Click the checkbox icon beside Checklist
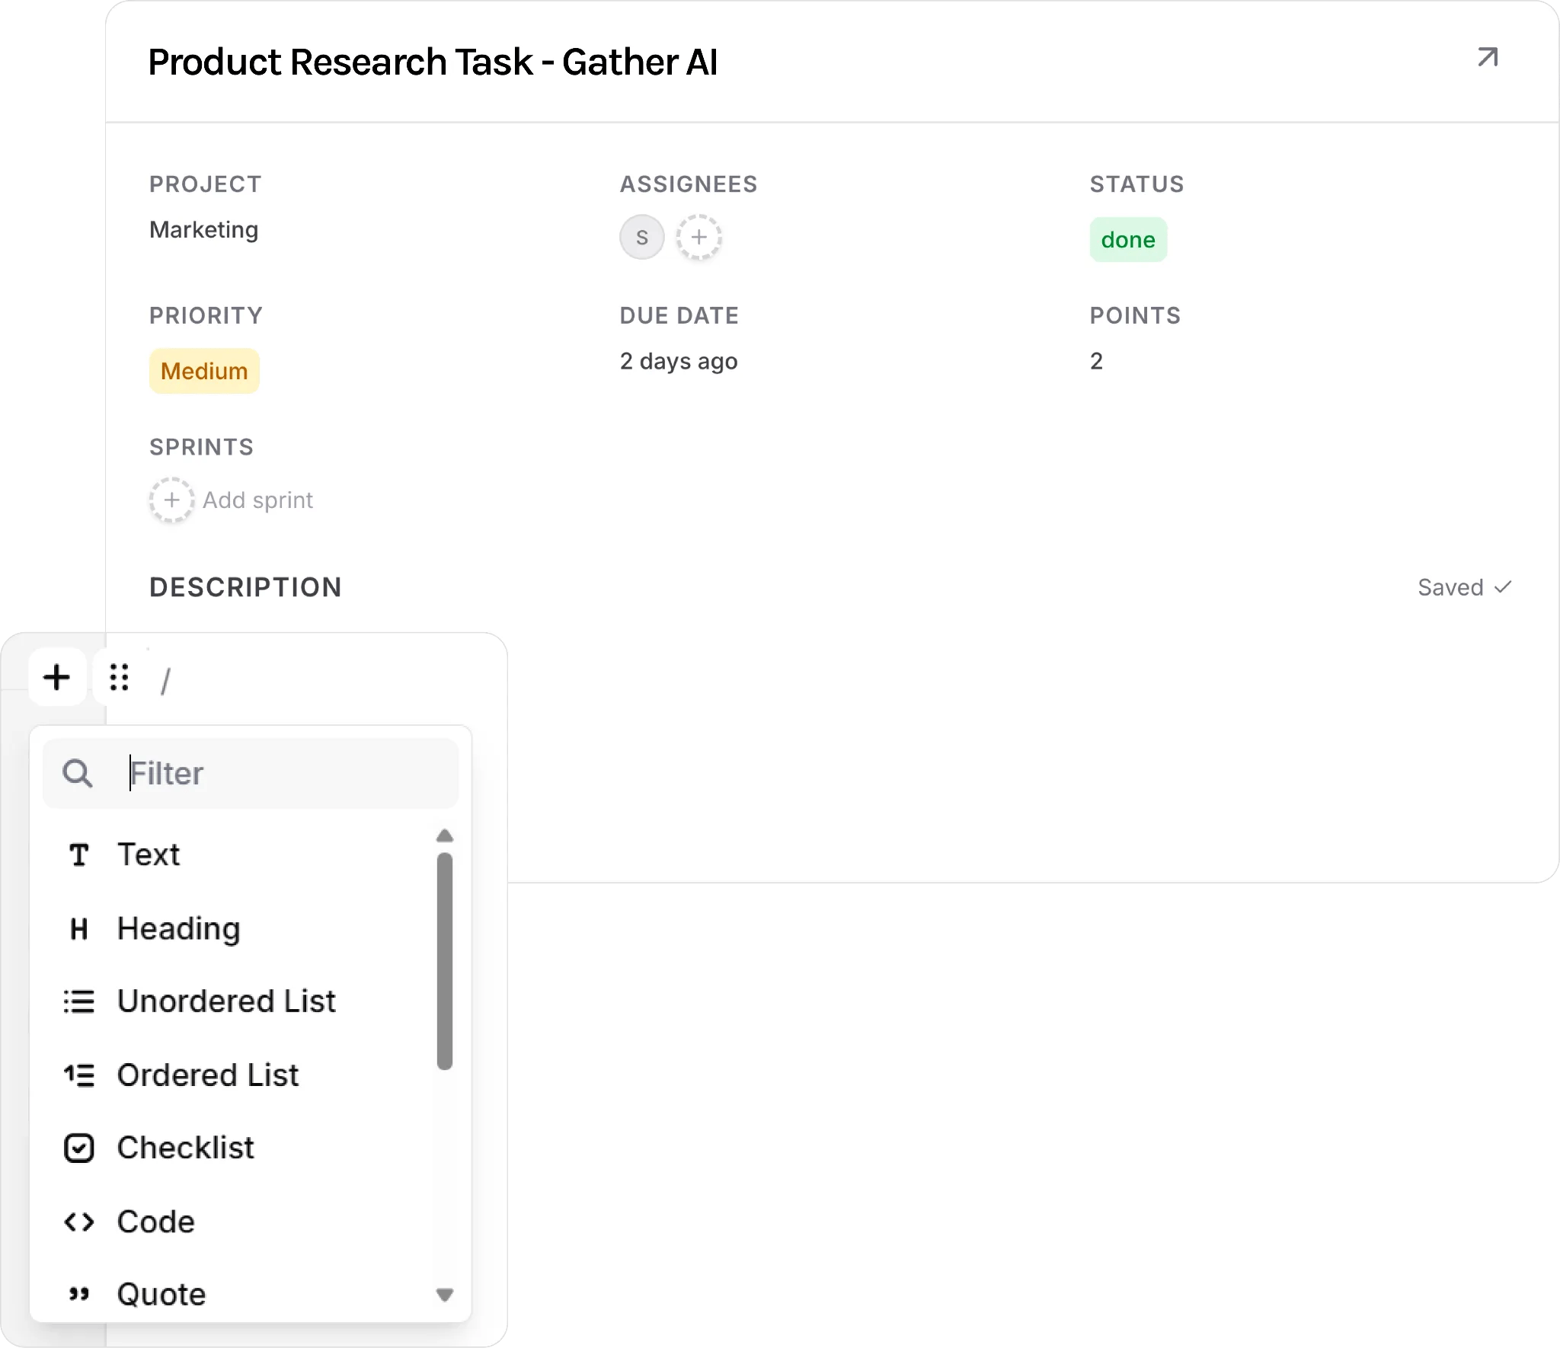 click(79, 1148)
